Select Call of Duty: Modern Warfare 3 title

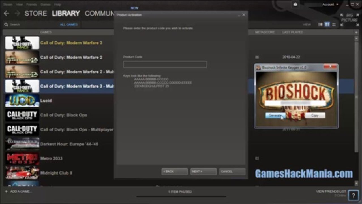pos(71,43)
